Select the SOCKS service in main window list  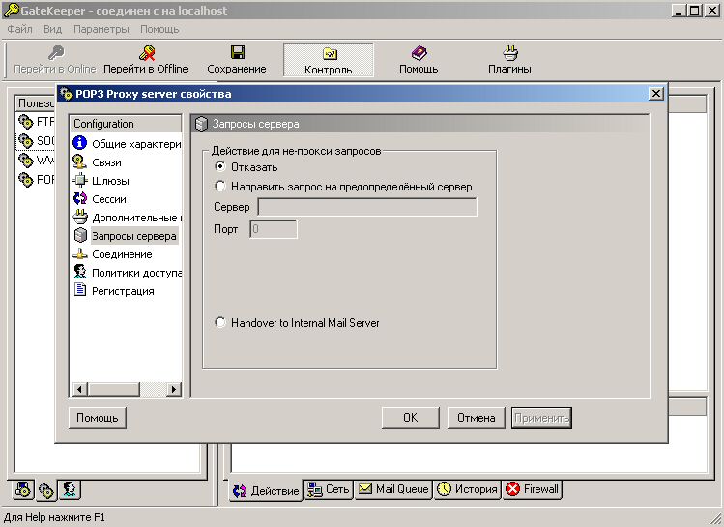36,141
